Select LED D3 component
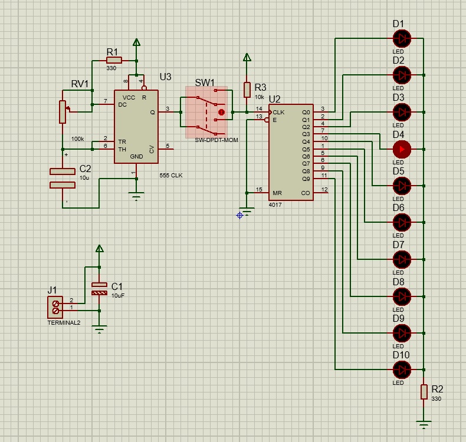The image size is (466, 442). click(402, 112)
